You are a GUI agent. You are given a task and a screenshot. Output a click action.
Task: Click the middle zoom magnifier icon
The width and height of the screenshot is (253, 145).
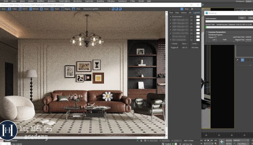[117, 9]
